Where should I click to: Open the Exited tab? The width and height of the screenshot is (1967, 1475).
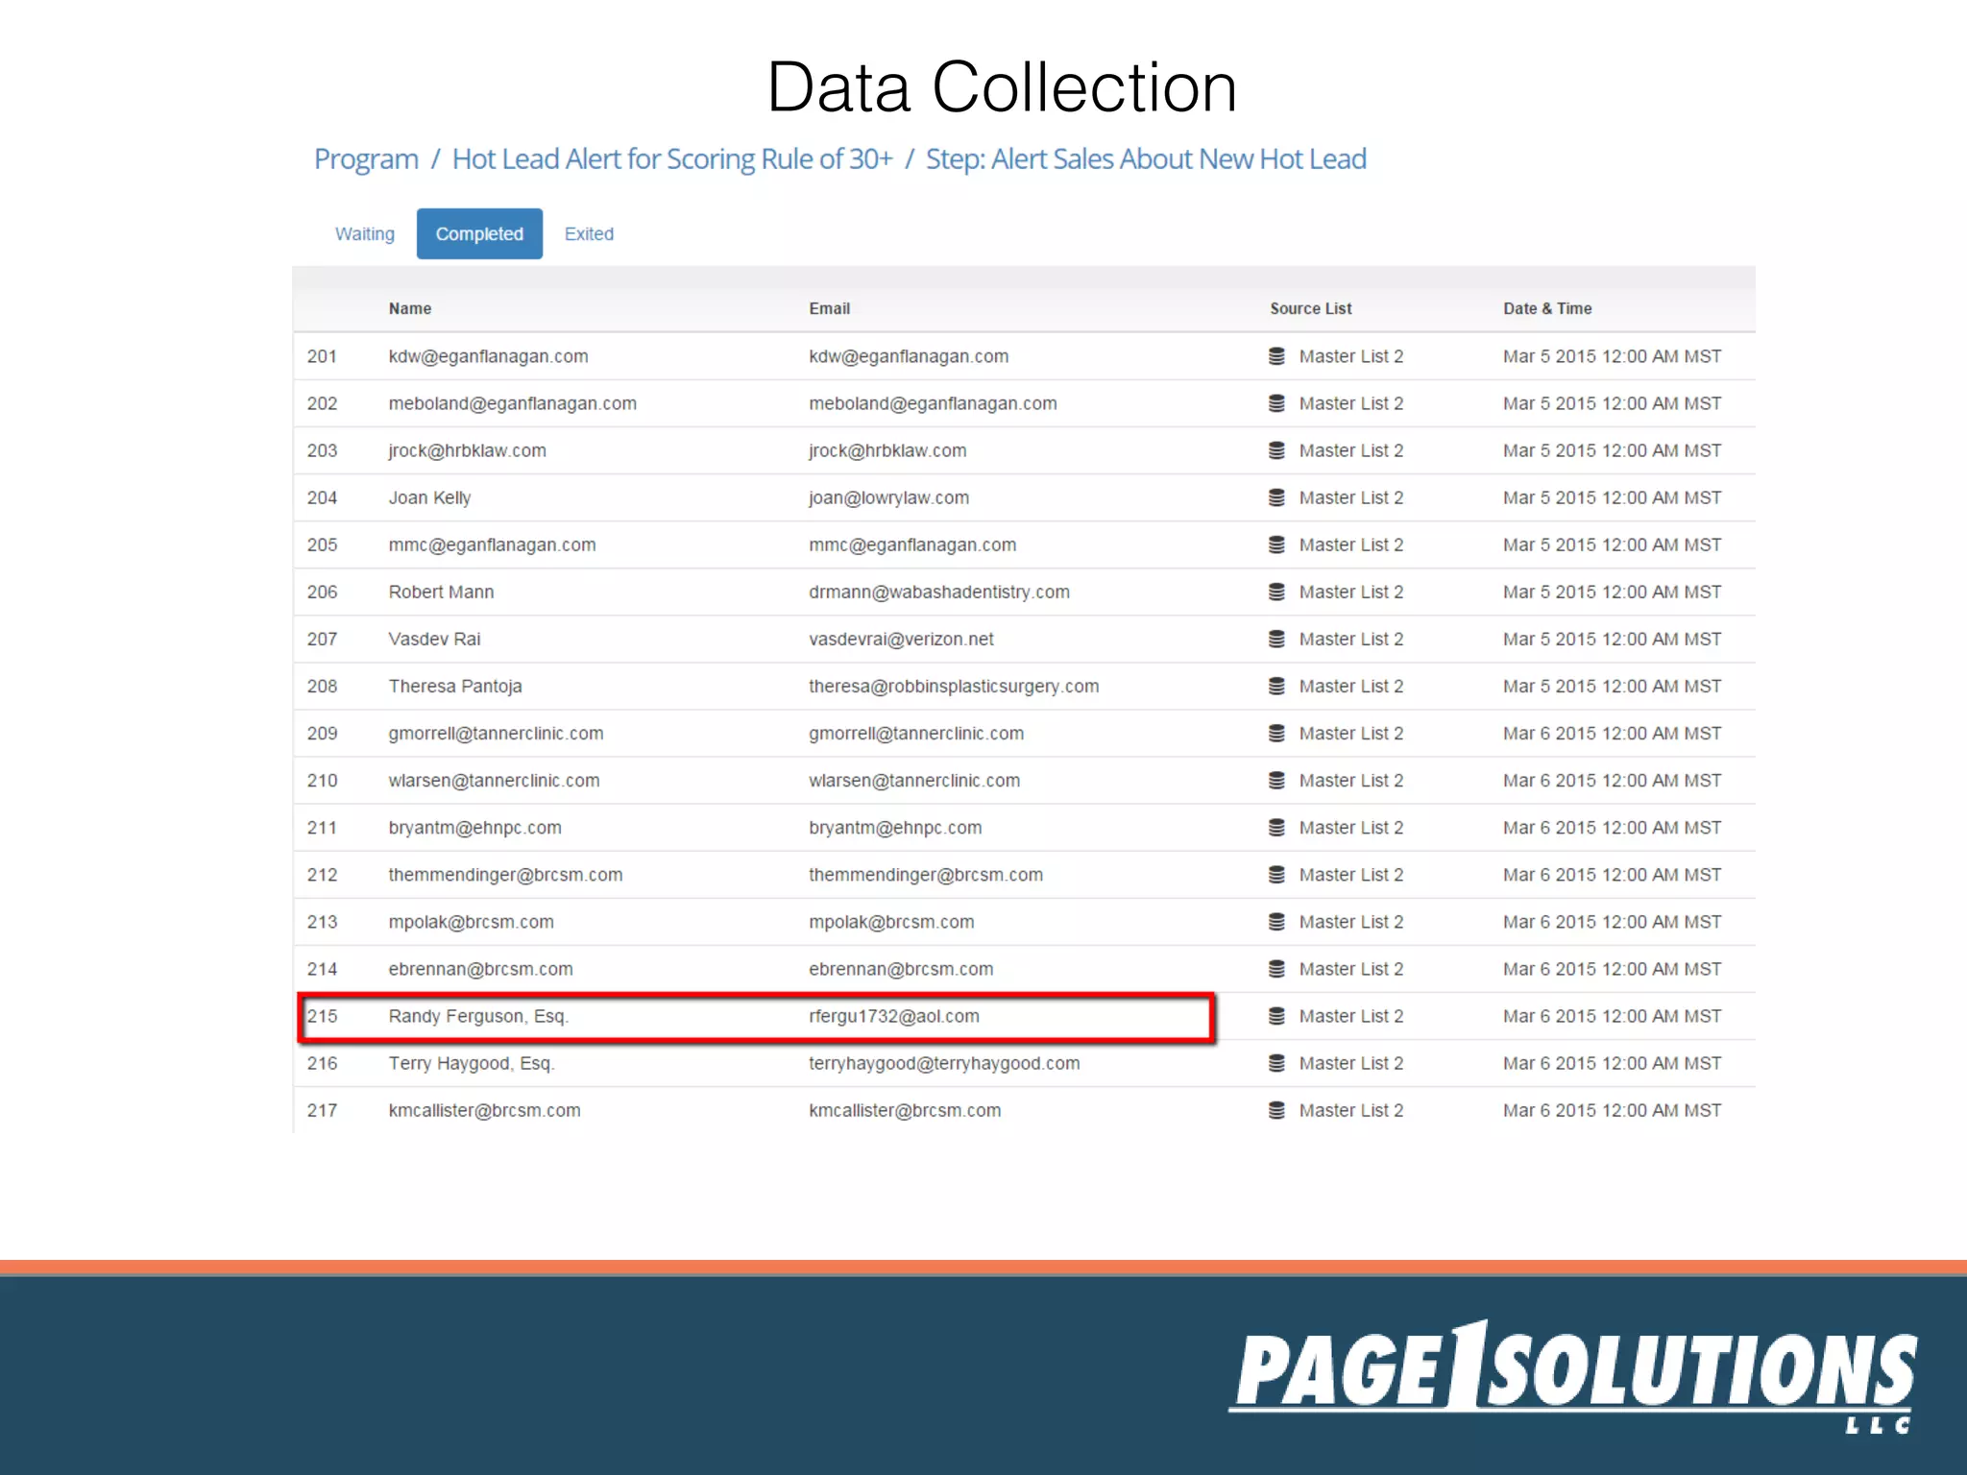coord(589,233)
